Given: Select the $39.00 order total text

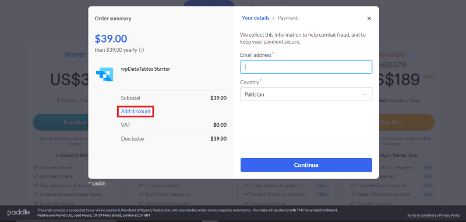Looking at the screenshot, I should coord(111,38).
